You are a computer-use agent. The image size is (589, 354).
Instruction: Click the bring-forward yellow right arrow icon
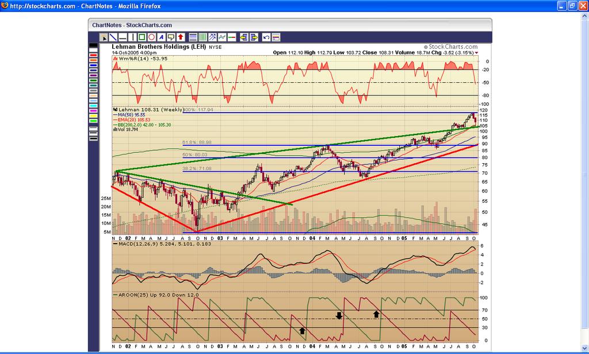(254, 37)
